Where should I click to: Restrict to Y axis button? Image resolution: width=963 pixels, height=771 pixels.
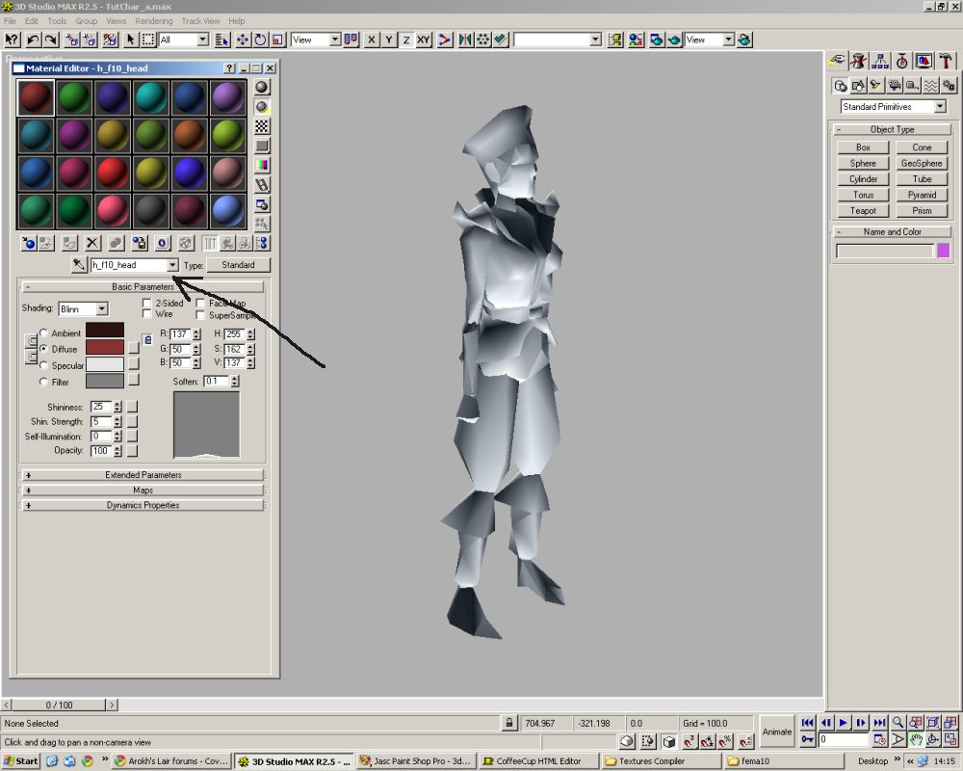point(389,40)
